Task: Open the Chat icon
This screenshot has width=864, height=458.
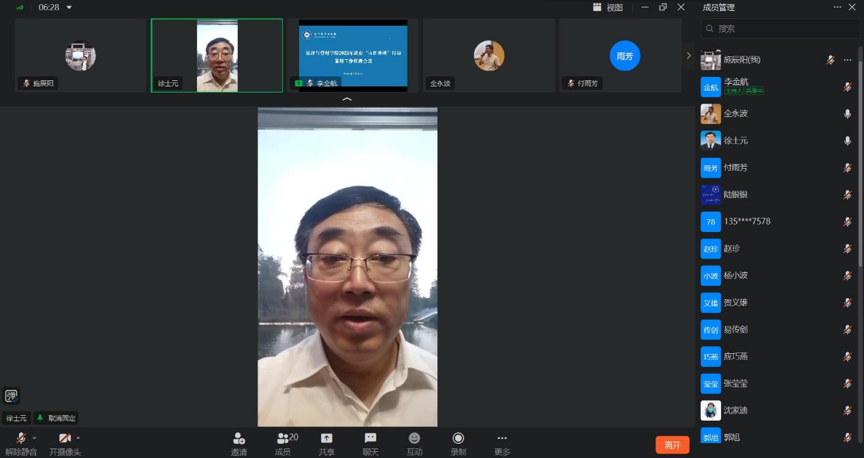Action: click(x=370, y=439)
